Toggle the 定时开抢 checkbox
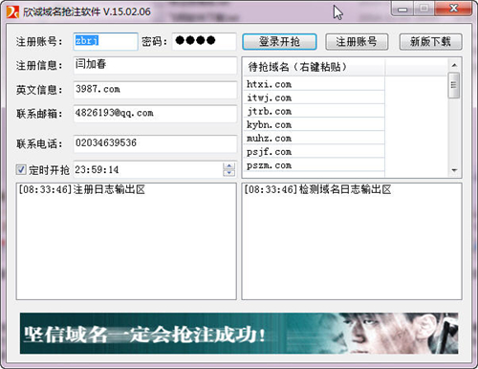478x369 pixels. (21, 169)
